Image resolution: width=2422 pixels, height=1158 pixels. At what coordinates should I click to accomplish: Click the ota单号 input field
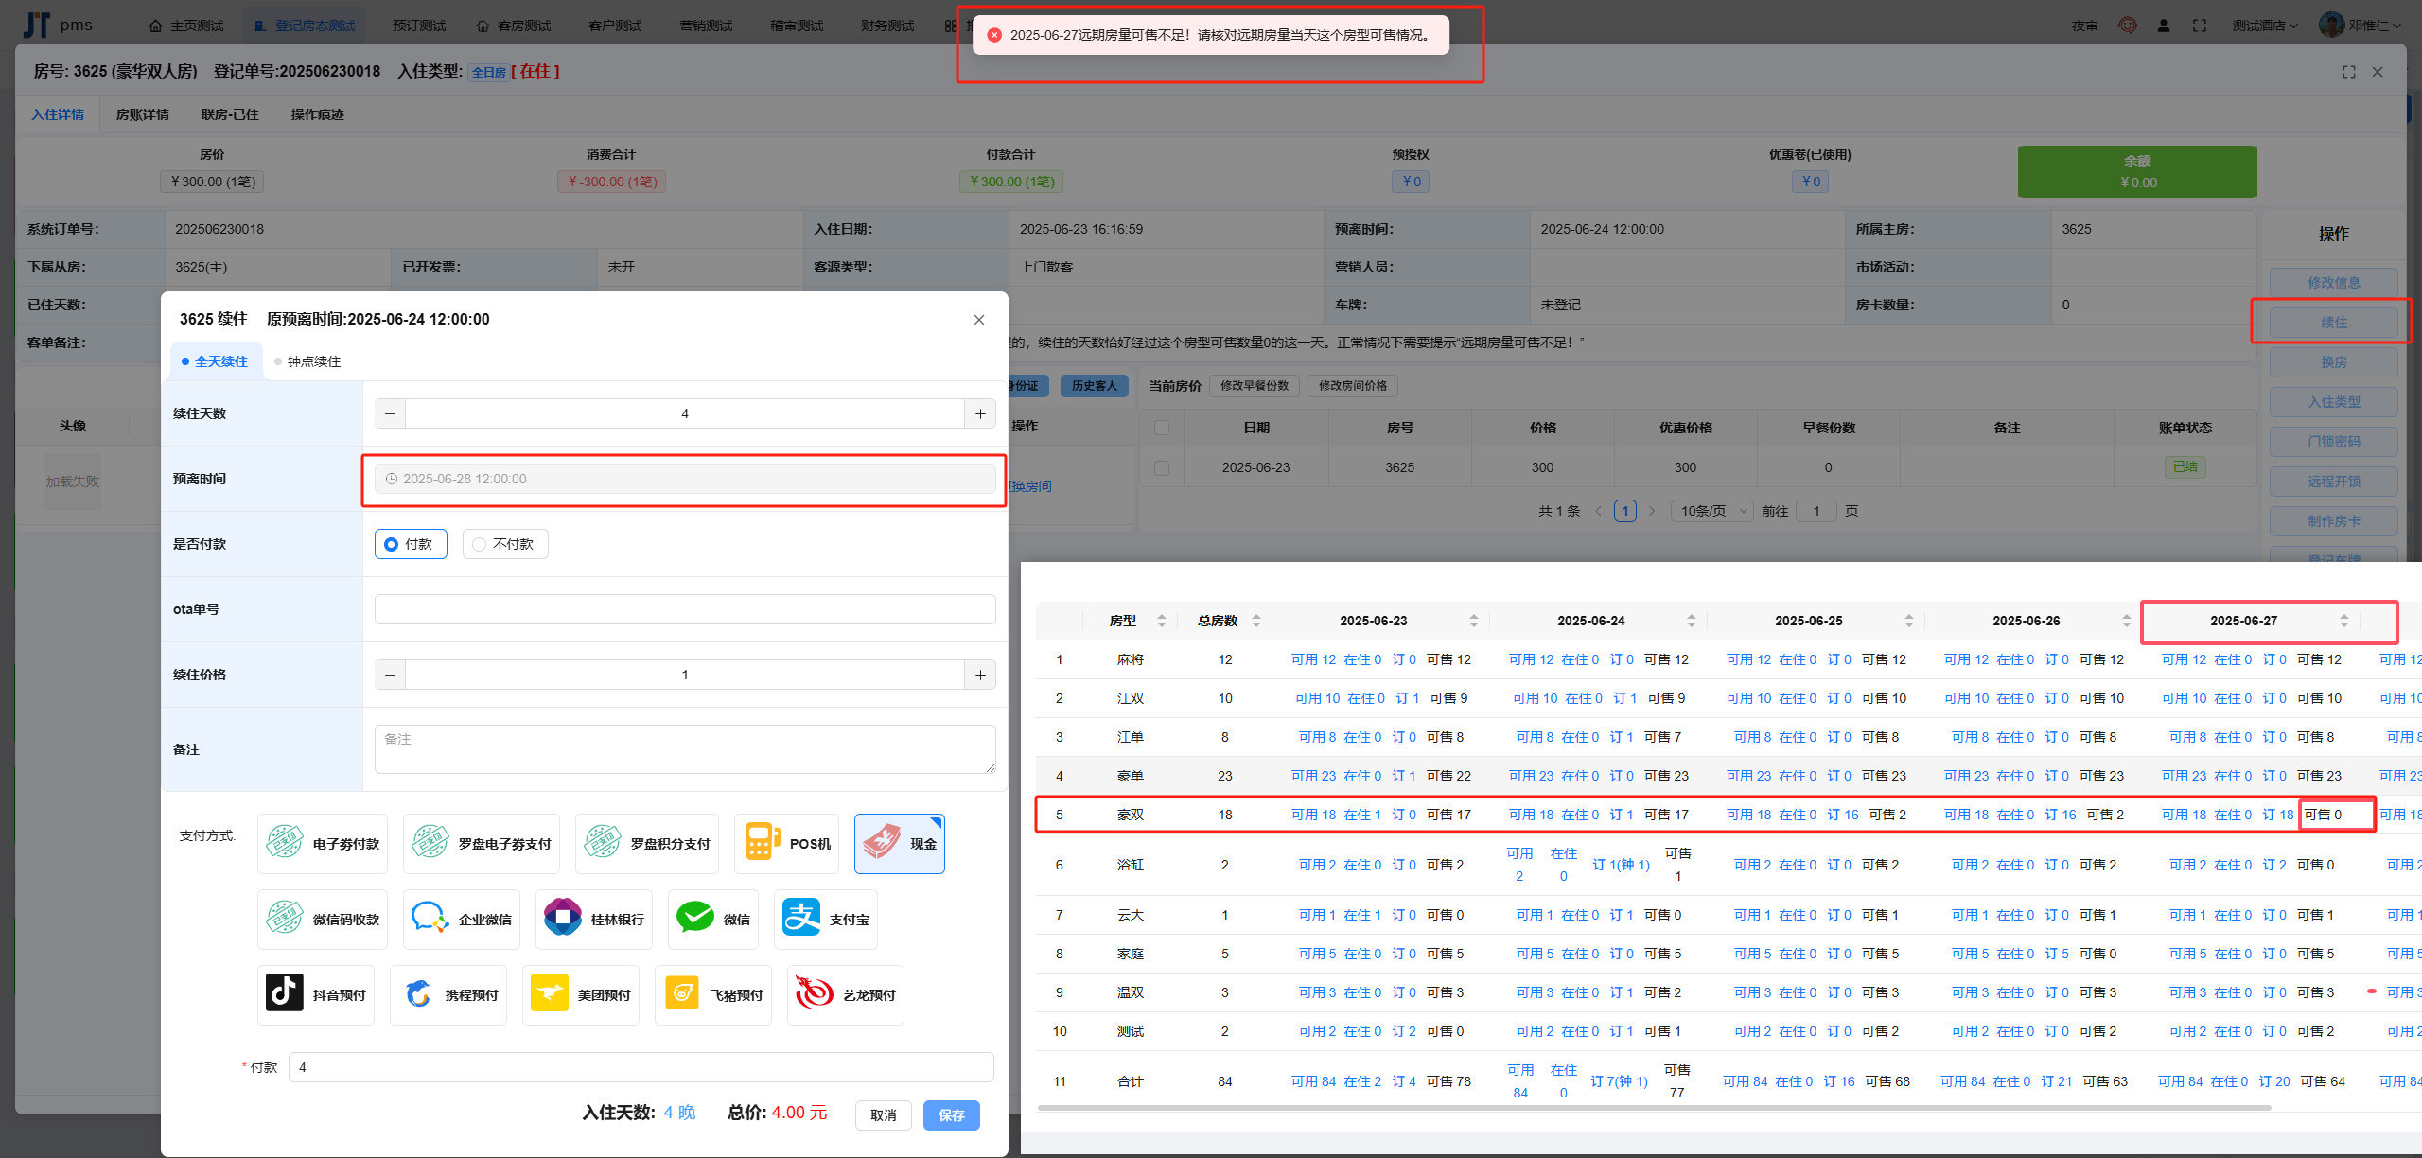684,609
